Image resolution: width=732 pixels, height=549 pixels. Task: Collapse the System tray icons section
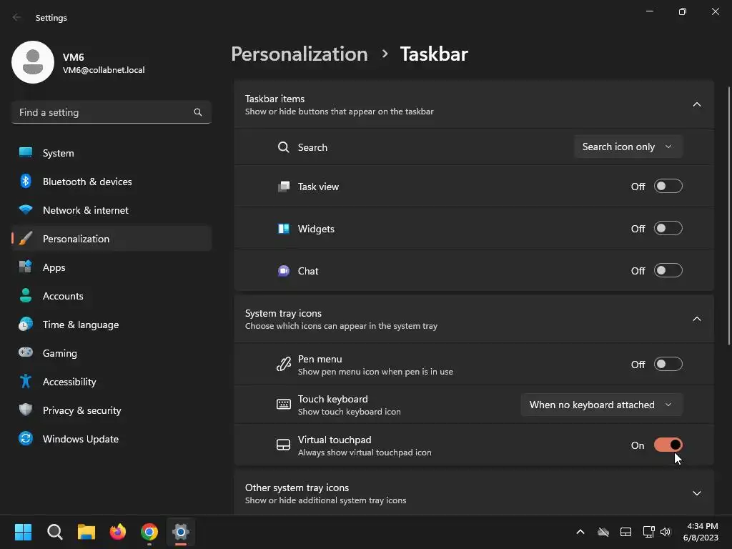[697, 320]
